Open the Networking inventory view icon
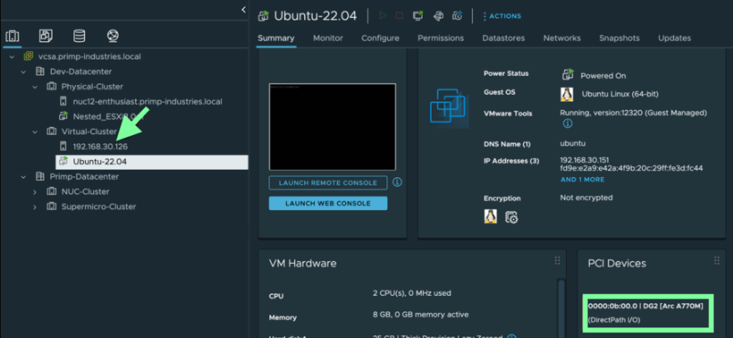 (x=112, y=36)
